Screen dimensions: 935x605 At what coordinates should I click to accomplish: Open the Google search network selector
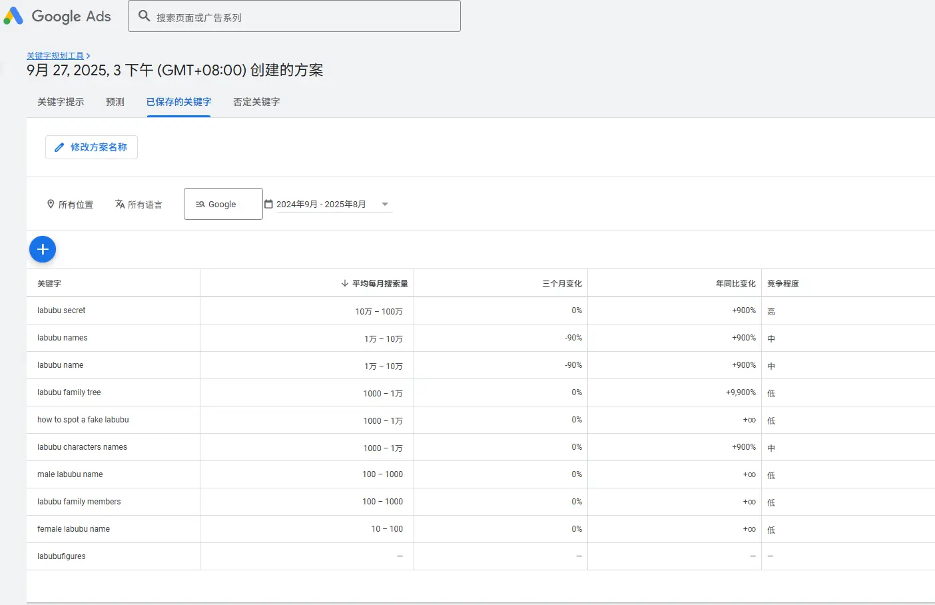point(223,204)
